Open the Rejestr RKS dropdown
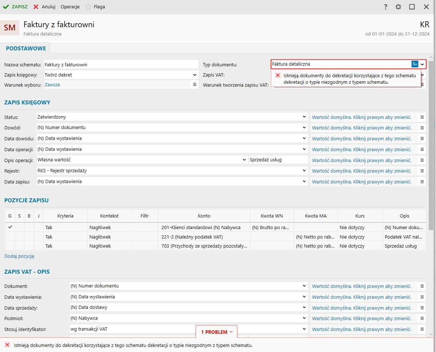This screenshot has width=436, height=352. click(304, 171)
